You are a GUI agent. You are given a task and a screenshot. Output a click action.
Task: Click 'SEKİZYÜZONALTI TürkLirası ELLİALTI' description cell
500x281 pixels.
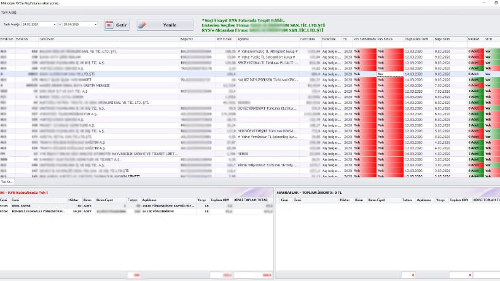click(267, 63)
